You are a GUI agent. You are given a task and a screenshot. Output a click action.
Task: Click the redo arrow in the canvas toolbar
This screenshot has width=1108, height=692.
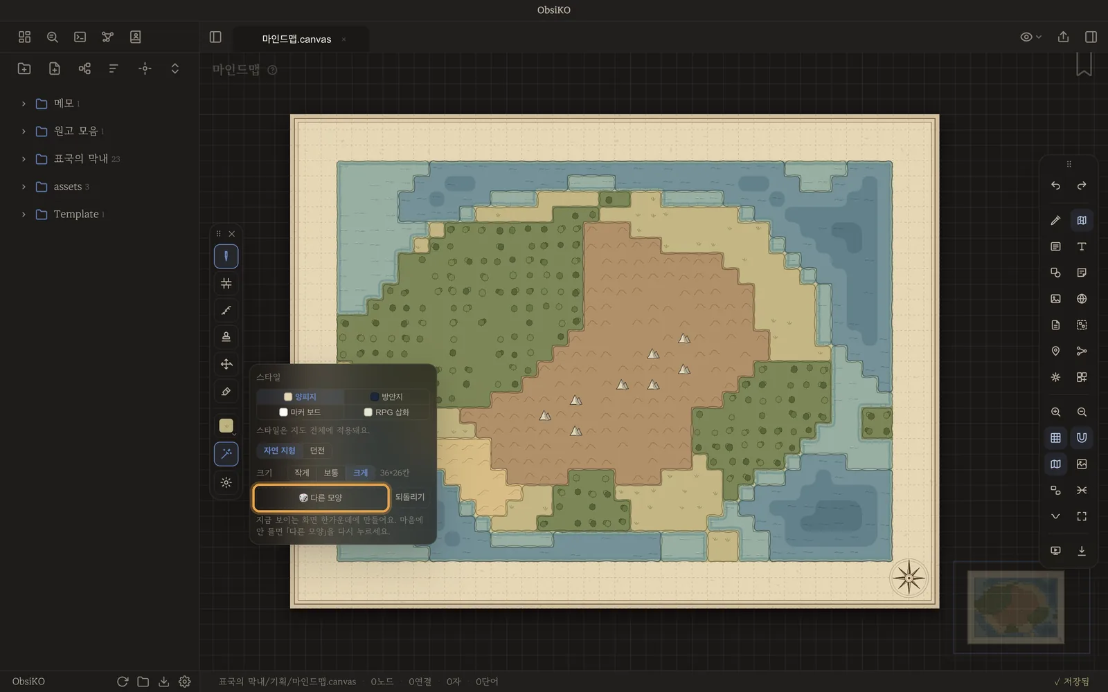point(1082,185)
